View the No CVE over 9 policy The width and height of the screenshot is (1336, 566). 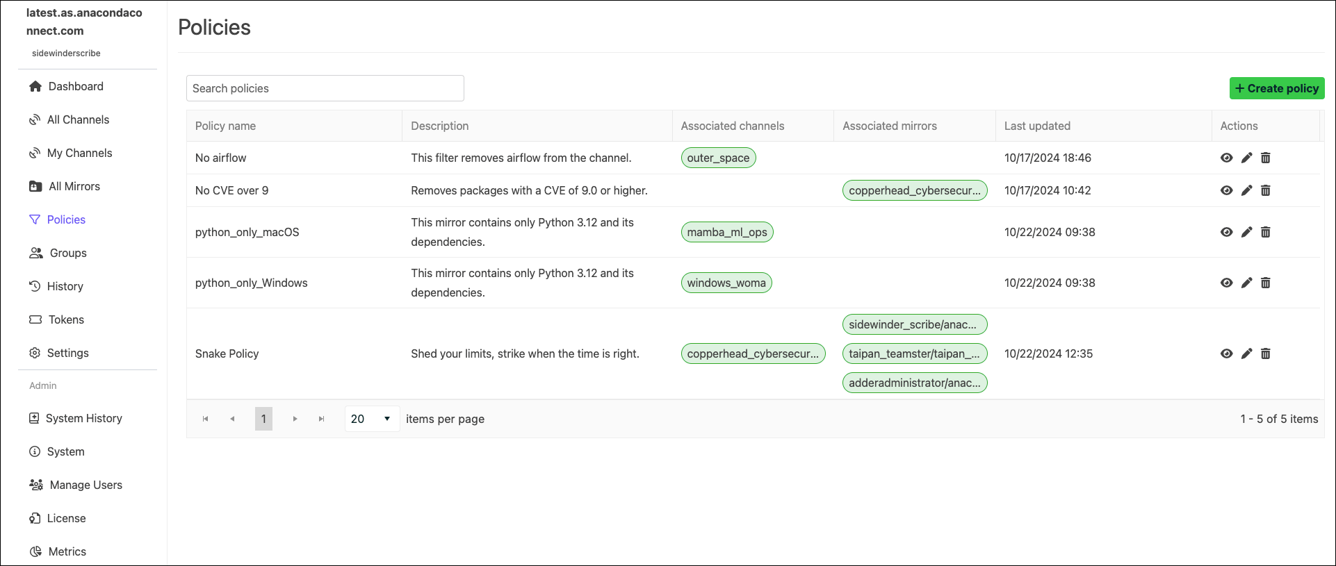click(x=1227, y=190)
